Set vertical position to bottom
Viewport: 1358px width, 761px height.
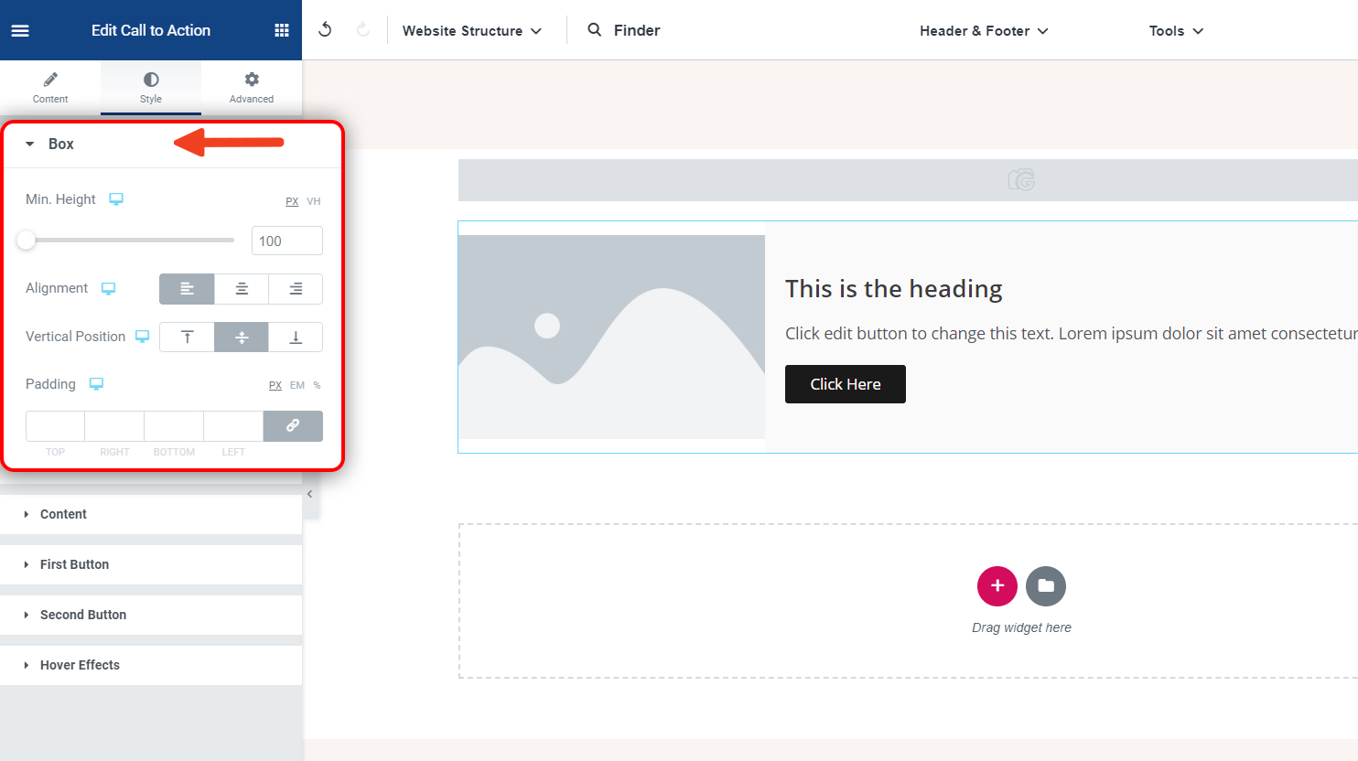(296, 338)
